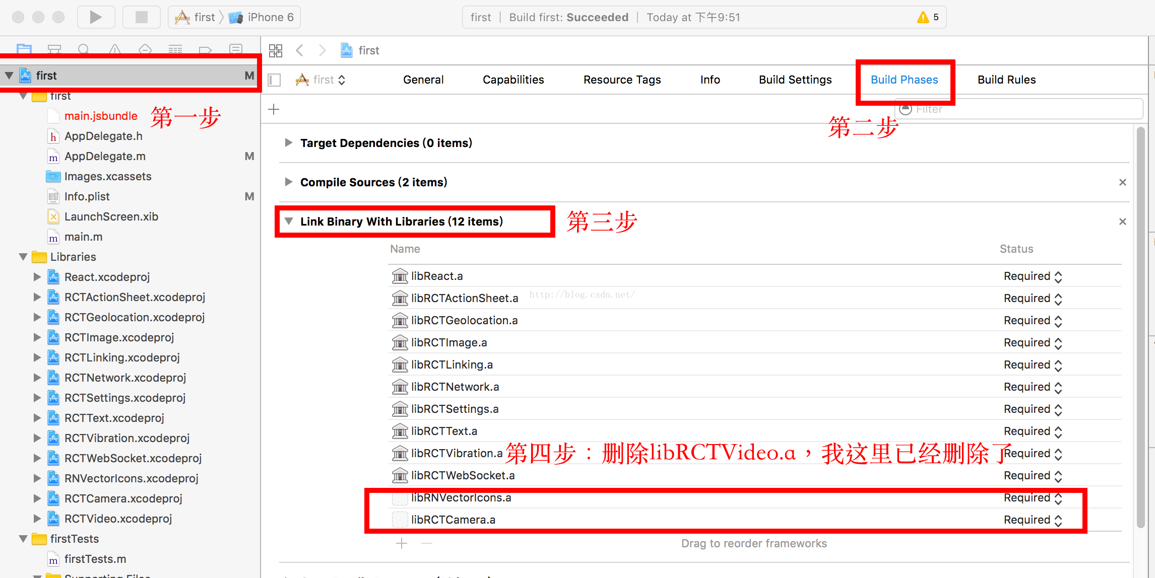This screenshot has height=578, width=1155.
Task: Click the minus button under library list
Action: (426, 543)
